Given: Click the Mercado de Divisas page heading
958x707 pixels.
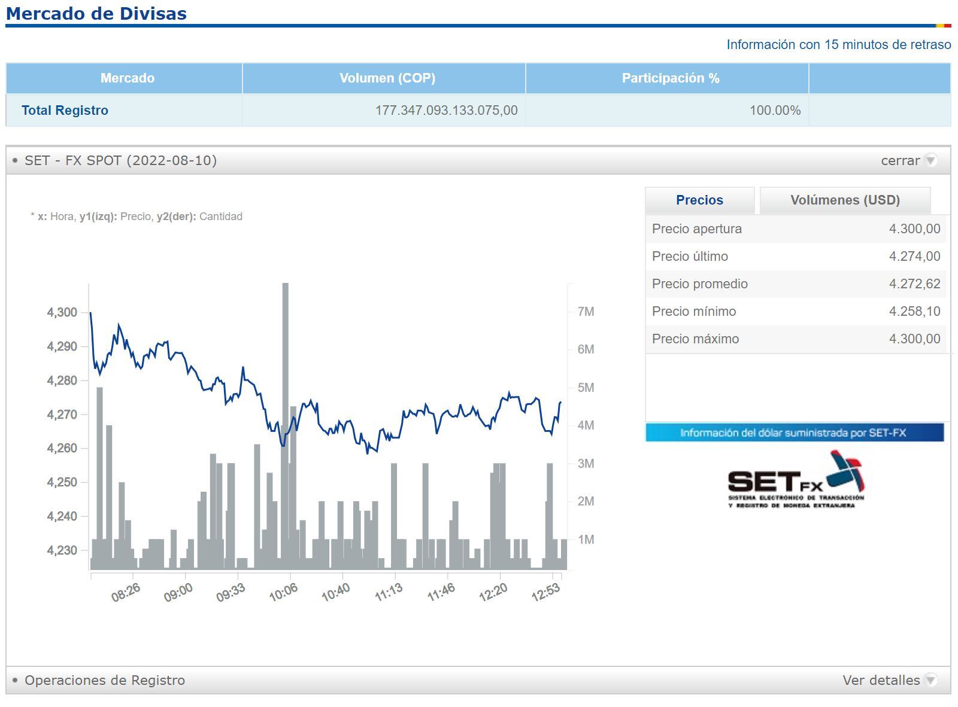Looking at the screenshot, I should pos(96,13).
